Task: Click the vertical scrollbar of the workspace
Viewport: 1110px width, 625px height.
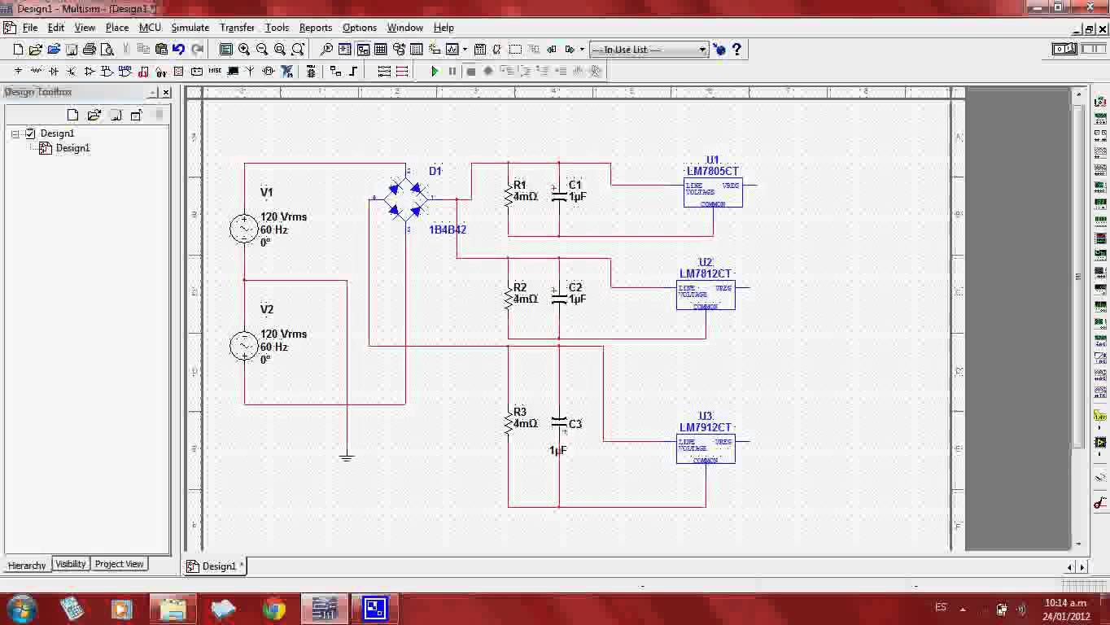Action: click(x=1080, y=277)
